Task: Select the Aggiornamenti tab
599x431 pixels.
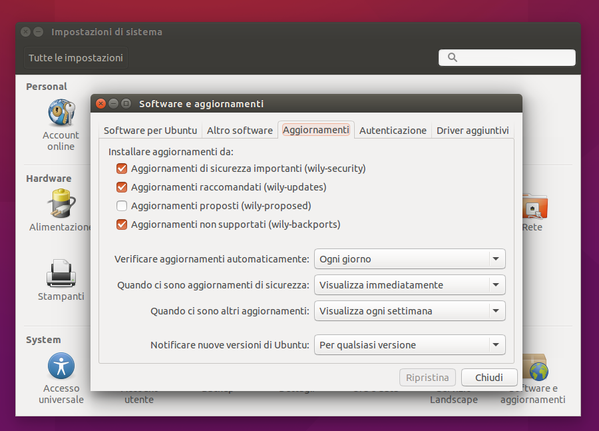Action: pos(316,130)
